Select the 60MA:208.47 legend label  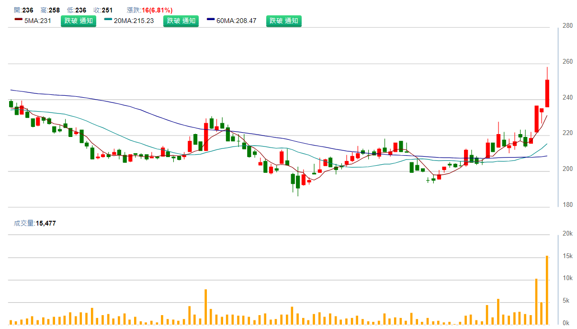(x=237, y=21)
